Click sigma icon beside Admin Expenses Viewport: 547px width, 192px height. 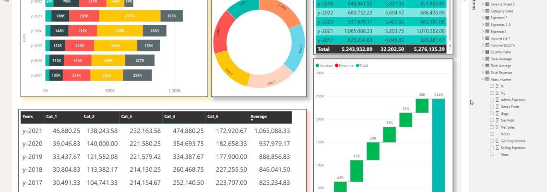(x=497, y=100)
